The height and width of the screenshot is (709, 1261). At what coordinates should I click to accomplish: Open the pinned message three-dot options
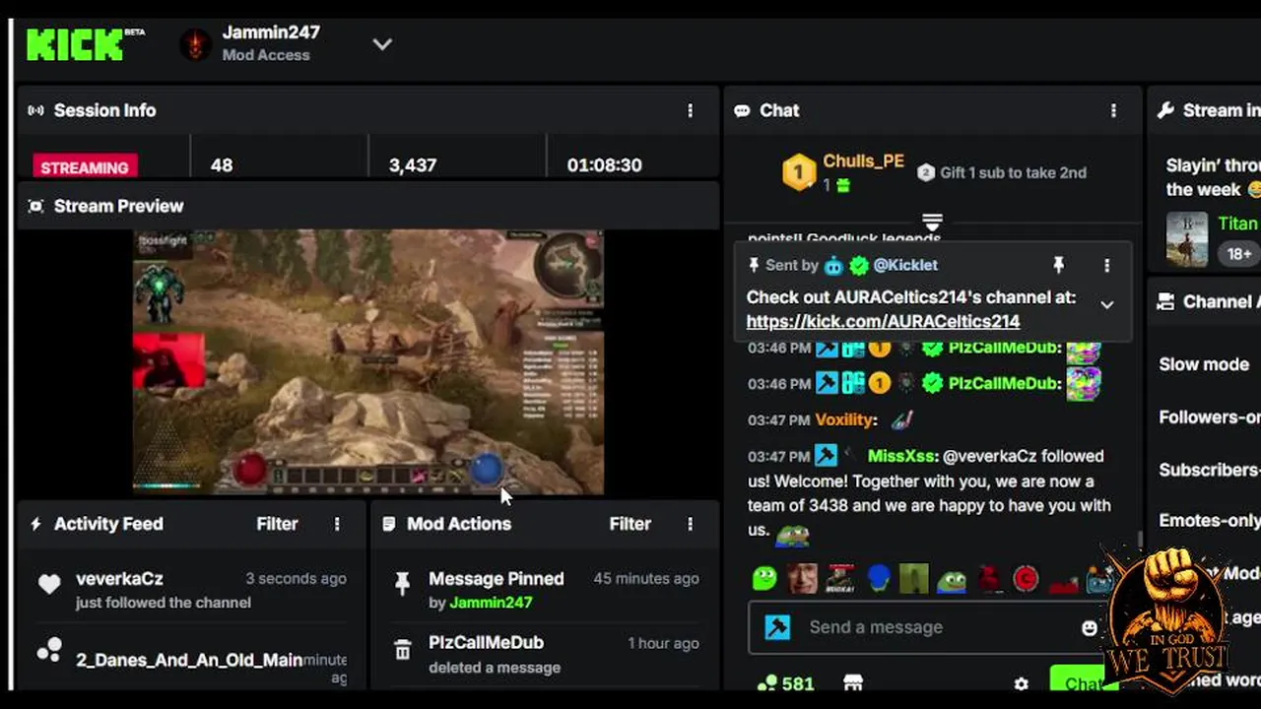tap(1106, 265)
